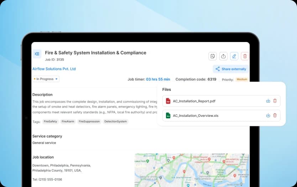Toggle the sidebar menu icon

(x=37, y=54)
